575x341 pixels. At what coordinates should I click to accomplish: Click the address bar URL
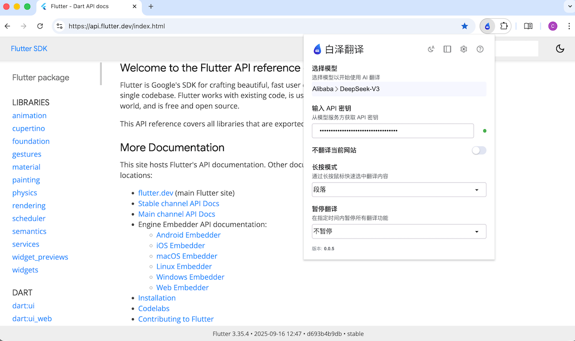[117, 26]
